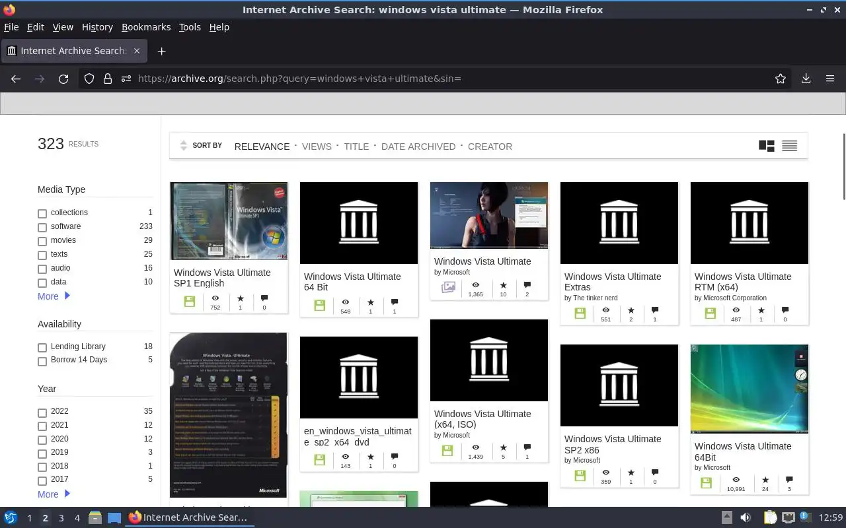Viewport: 846px width, 528px height.
Task: Open the Help menu
Action: (219, 27)
